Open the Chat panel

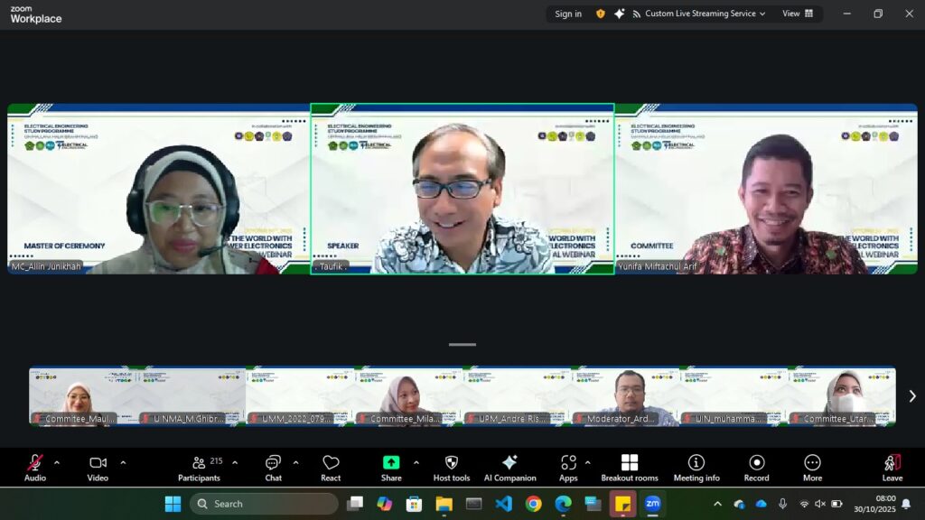273,467
